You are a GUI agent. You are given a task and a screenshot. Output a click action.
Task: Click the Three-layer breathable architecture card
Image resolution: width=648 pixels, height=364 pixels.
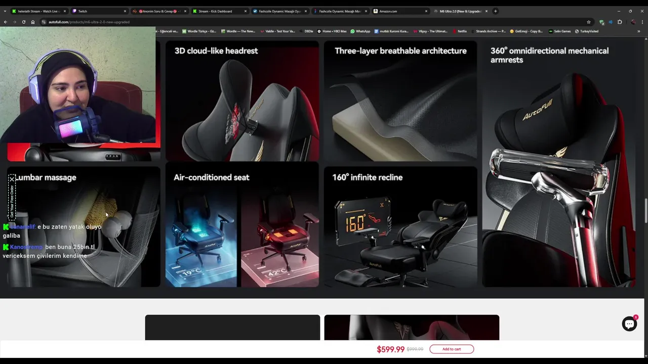tap(400, 101)
